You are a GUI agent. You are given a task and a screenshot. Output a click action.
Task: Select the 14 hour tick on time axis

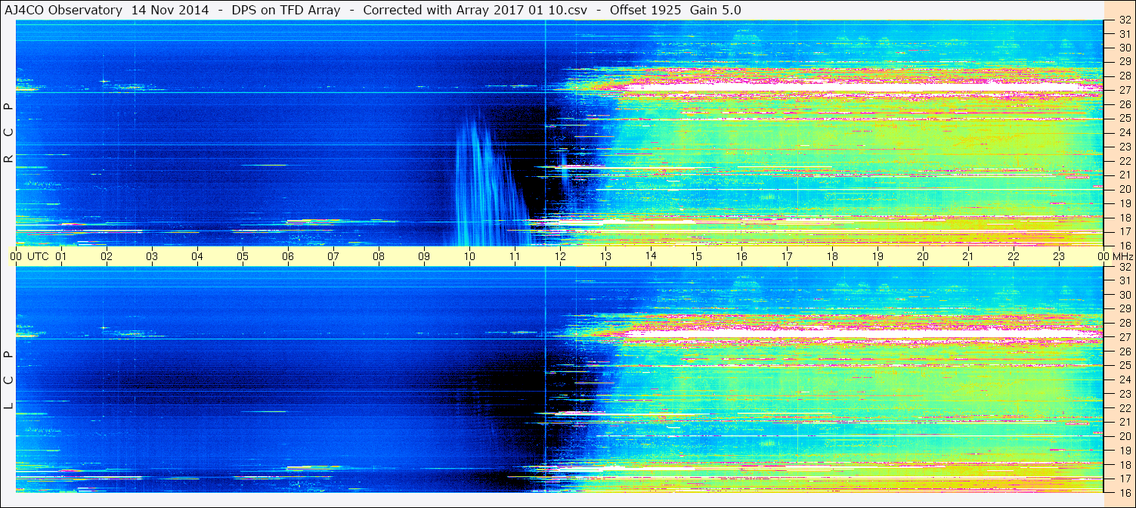coord(651,256)
